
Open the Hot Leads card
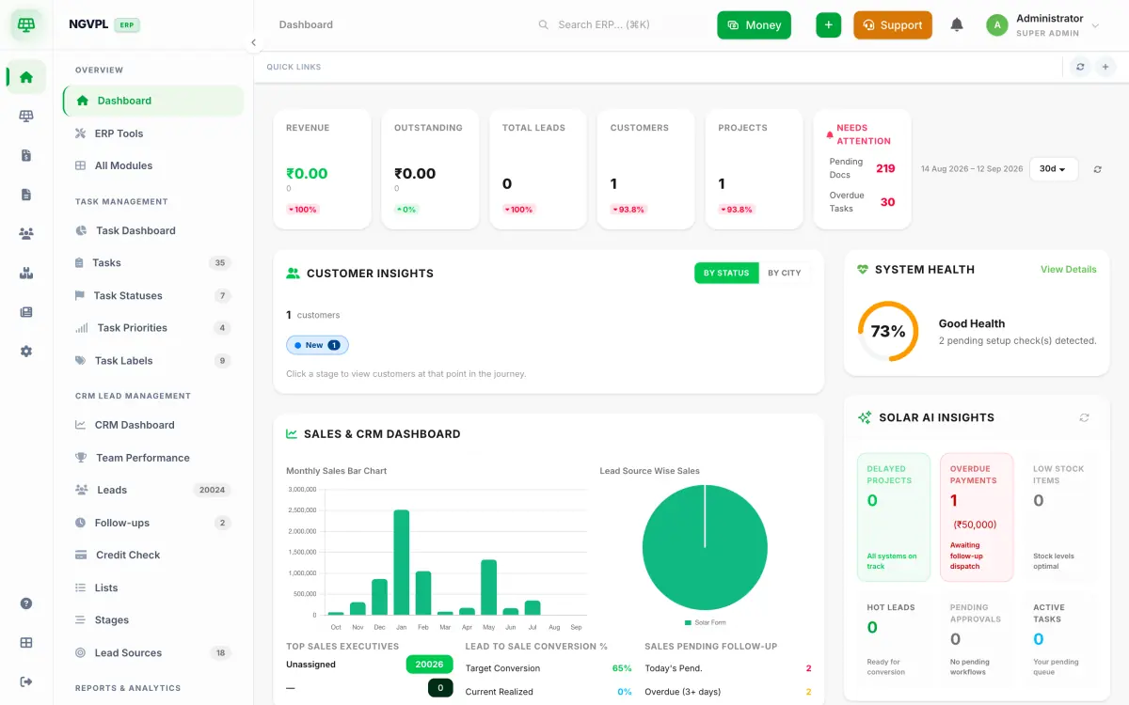894,639
